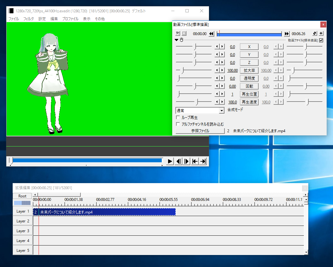Viewport: 333px width, 267px height.
Task: Click the 再生位置 button
Action: point(249,94)
